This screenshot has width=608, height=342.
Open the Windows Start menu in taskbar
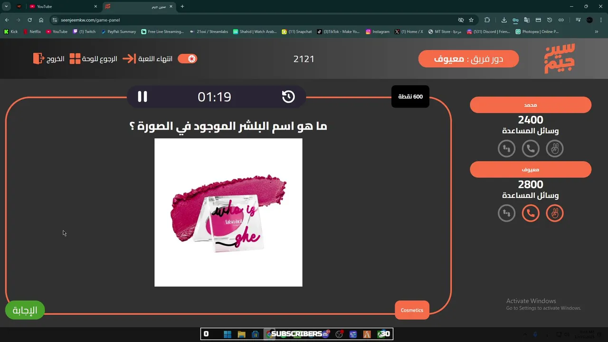tap(228, 334)
